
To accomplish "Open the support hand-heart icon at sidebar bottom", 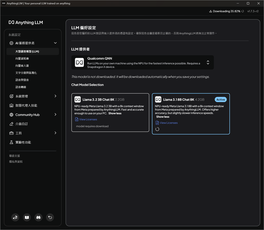I will pyautogui.click(x=15, y=217).
